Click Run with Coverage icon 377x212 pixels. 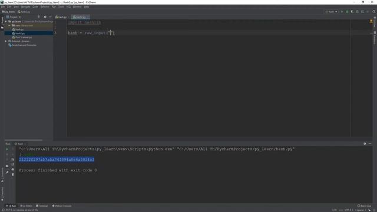click(352, 12)
